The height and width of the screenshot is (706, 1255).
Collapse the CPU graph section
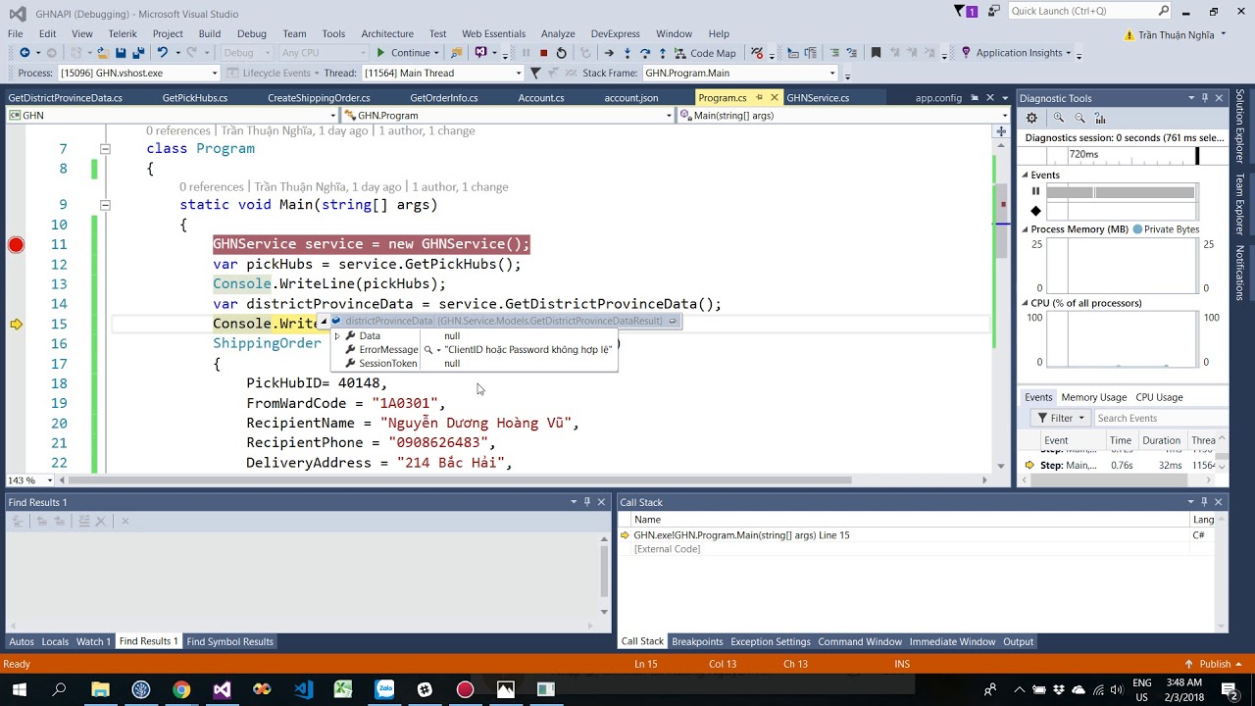point(1026,304)
